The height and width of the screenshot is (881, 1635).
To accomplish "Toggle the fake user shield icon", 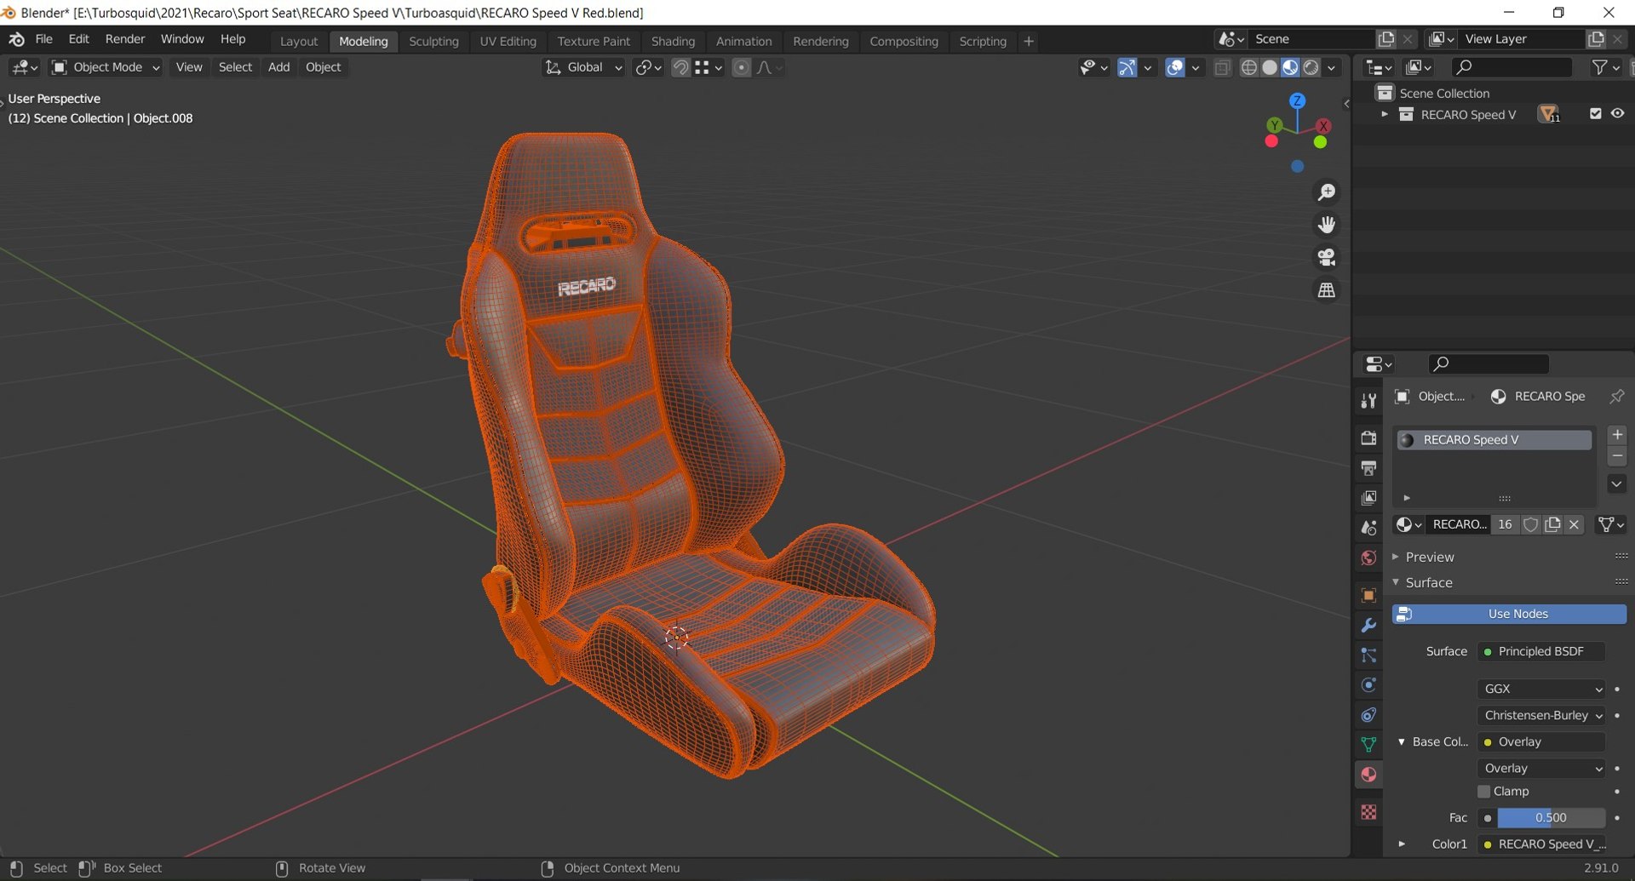I will click(1530, 524).
